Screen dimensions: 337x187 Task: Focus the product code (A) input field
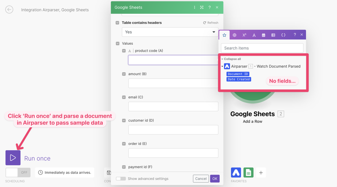(173, 60)
